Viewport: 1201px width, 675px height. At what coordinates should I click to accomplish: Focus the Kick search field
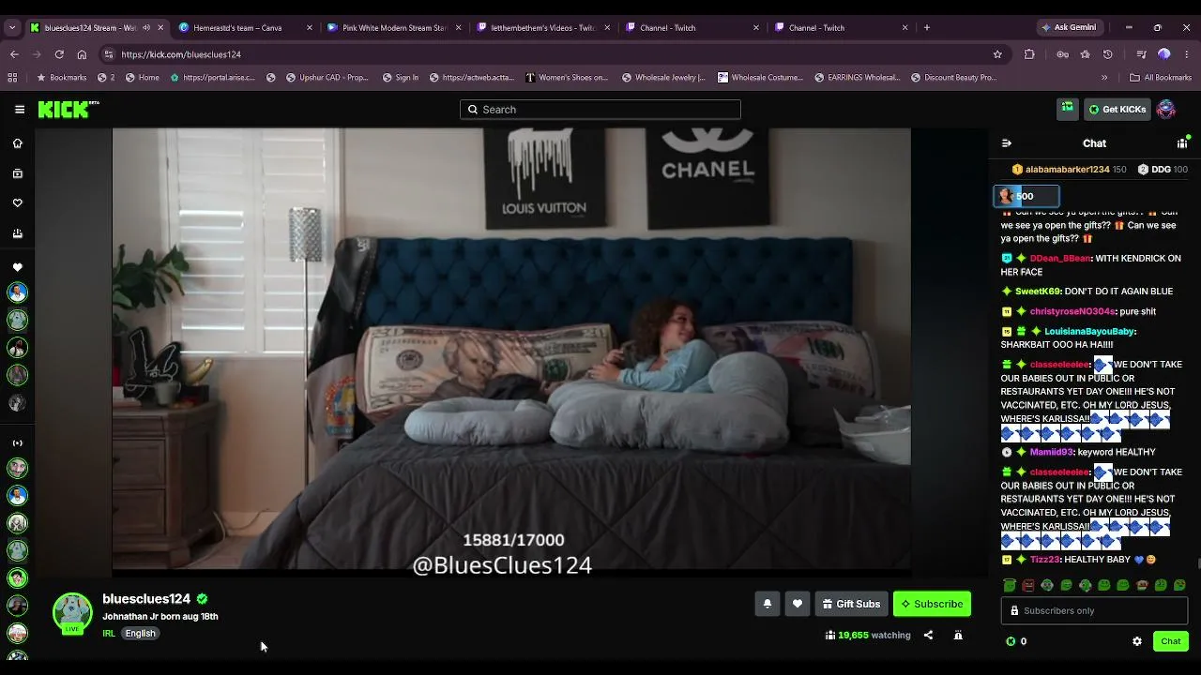click(600, 110)
